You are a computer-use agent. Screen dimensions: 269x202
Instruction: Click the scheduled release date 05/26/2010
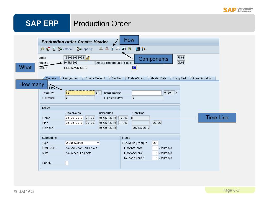tap(107, 128)
